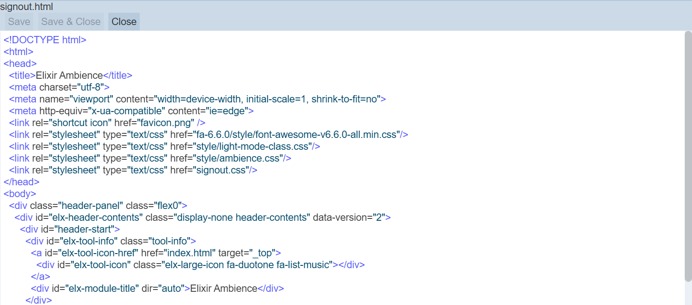This screenshot has width=692, height=305.
Task: Click the signout.html file name label
Action: coord(26,7)
